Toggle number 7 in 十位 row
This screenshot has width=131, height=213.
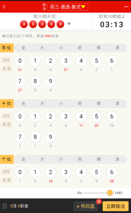click(x=20, y=137)
